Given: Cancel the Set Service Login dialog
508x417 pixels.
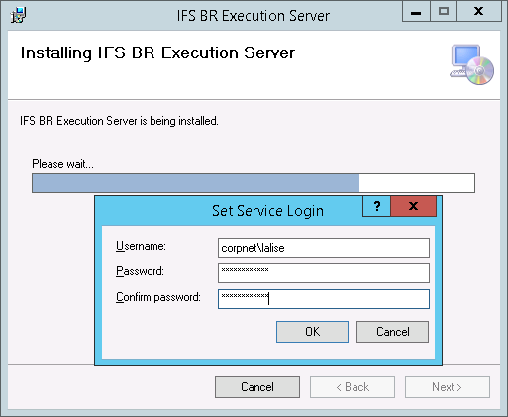Looking at the screenshot, I should point(392,332).
